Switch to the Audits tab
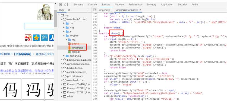Screen dimensions: 227x101 [195, 5]
